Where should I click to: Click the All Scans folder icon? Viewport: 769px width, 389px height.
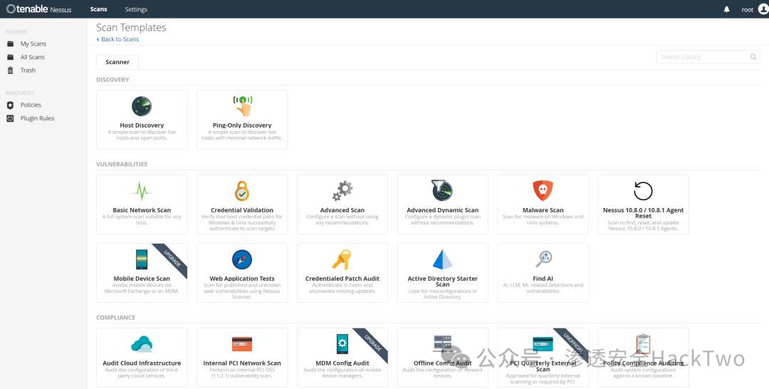(10, 57)
